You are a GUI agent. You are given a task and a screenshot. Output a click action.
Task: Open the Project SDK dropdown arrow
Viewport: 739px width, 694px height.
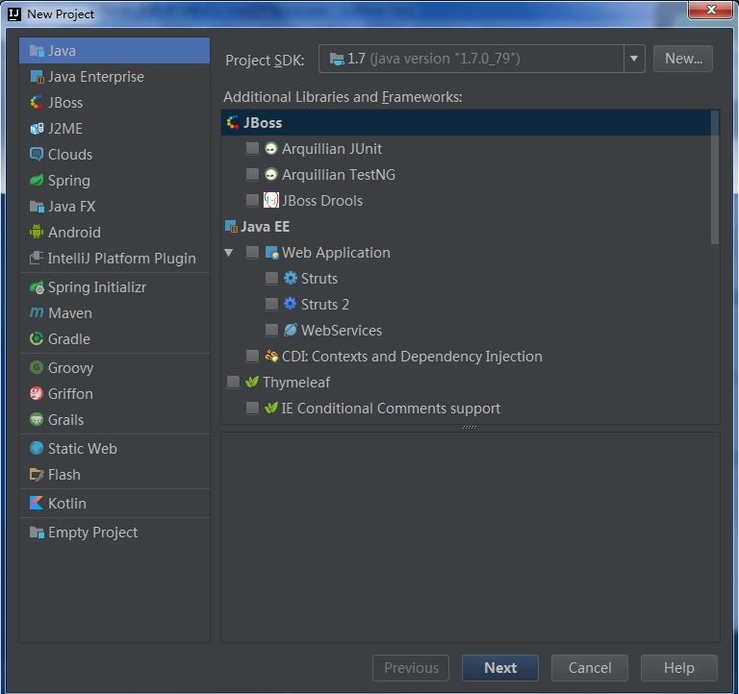click(x=634, y=59)
